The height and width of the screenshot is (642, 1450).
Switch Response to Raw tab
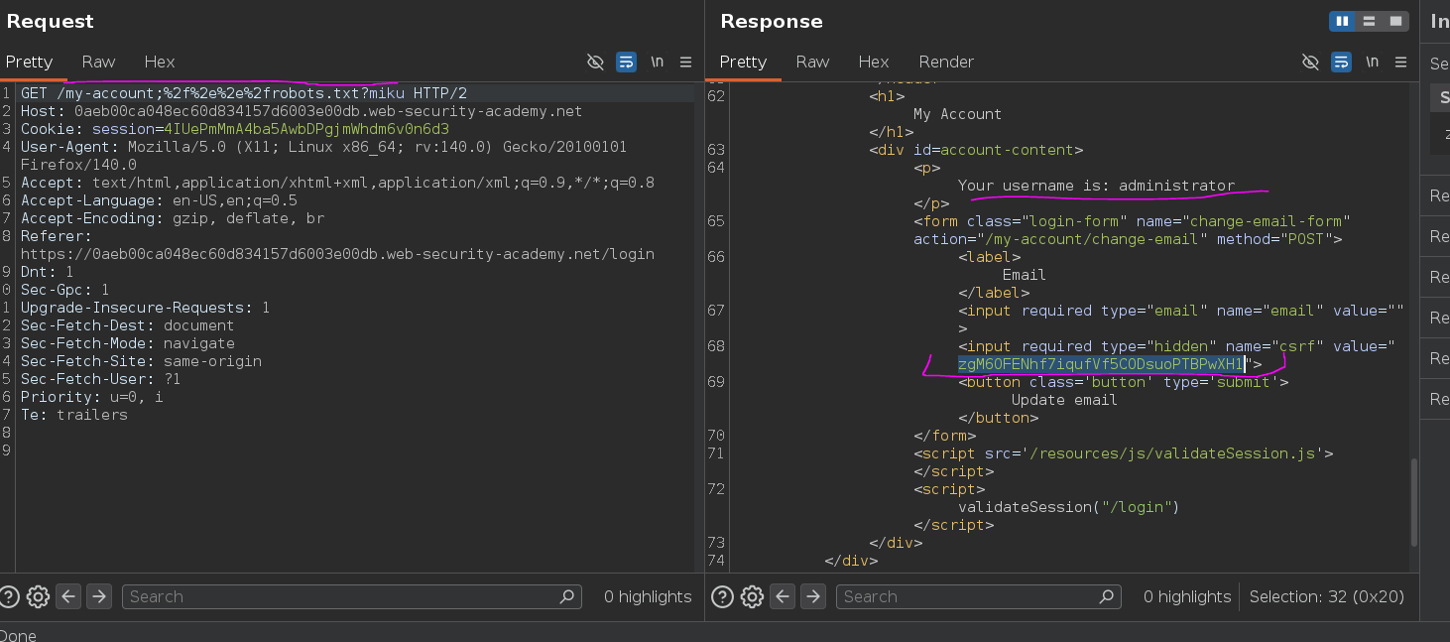coord(812,62)
